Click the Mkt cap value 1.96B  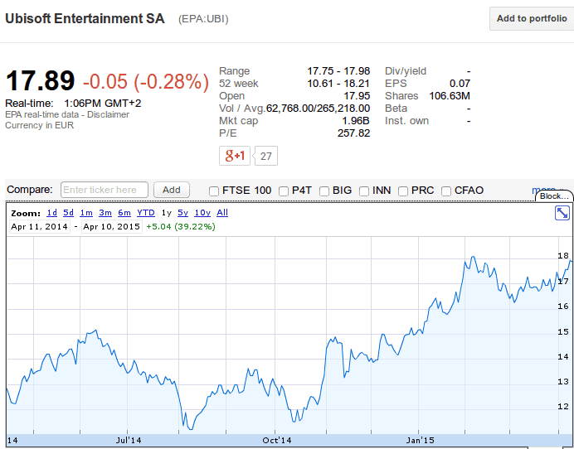click(356, 121)
